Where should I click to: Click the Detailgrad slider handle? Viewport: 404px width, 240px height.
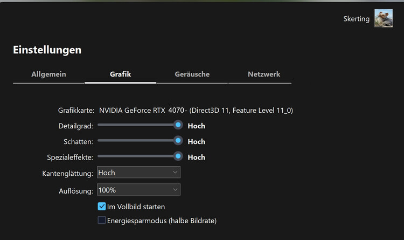(x=178, y=125)
